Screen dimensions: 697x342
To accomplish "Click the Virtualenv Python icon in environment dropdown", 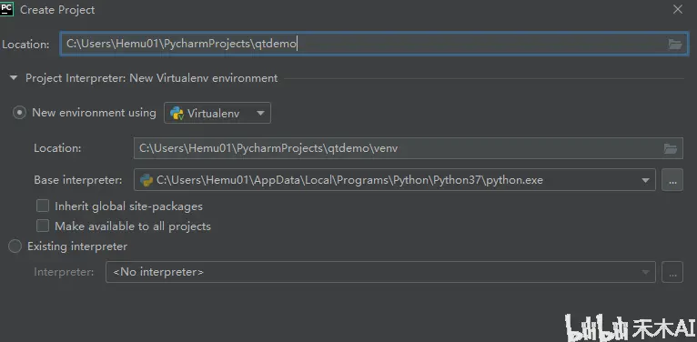I will (177, 114).
